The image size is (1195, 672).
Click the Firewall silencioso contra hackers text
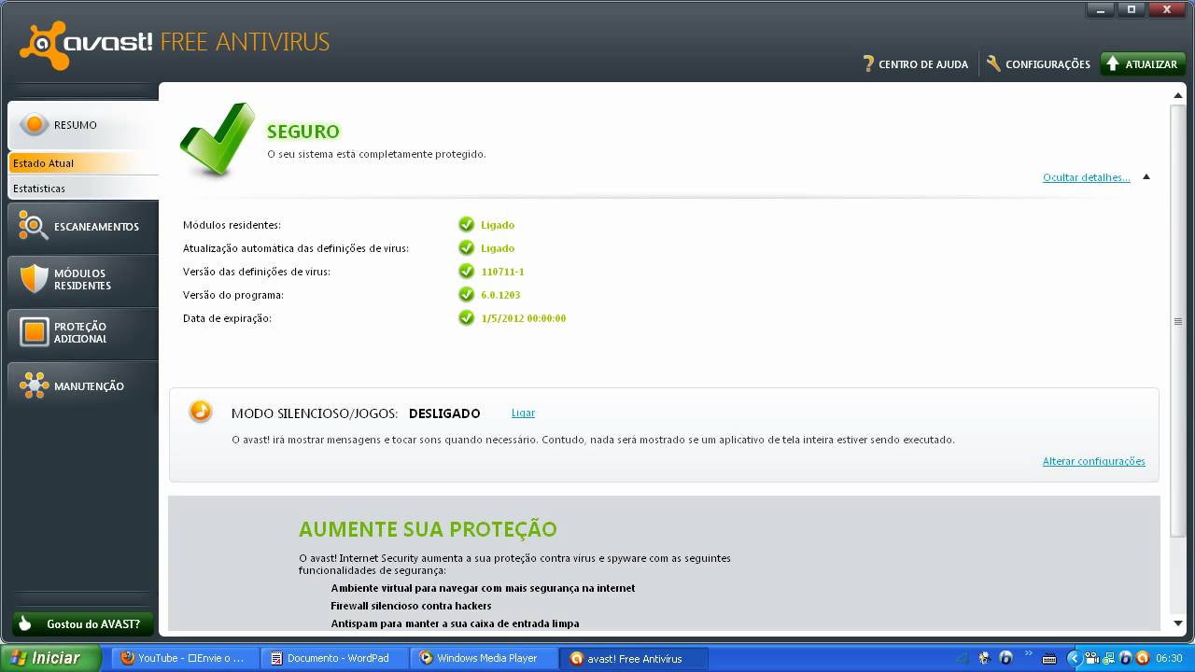(411, 606)
